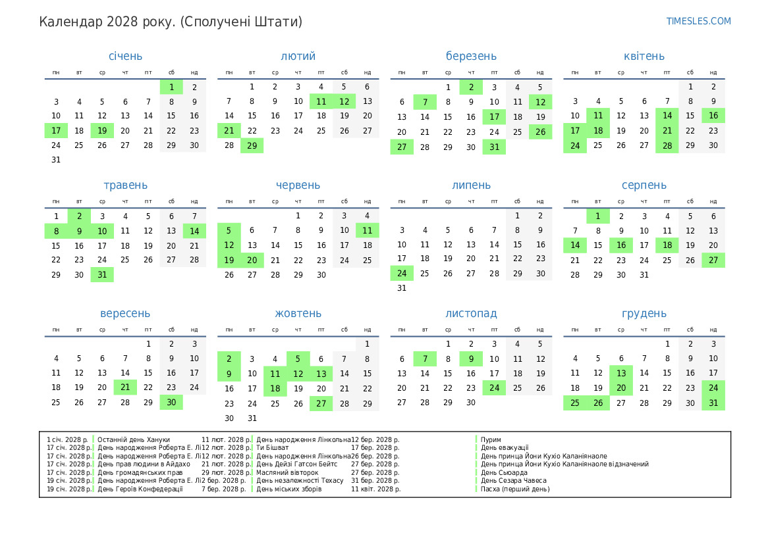Select February 29 highlighted date
Image resolution: width=770 pixels, height=544 pixels.
coord(252,145)
